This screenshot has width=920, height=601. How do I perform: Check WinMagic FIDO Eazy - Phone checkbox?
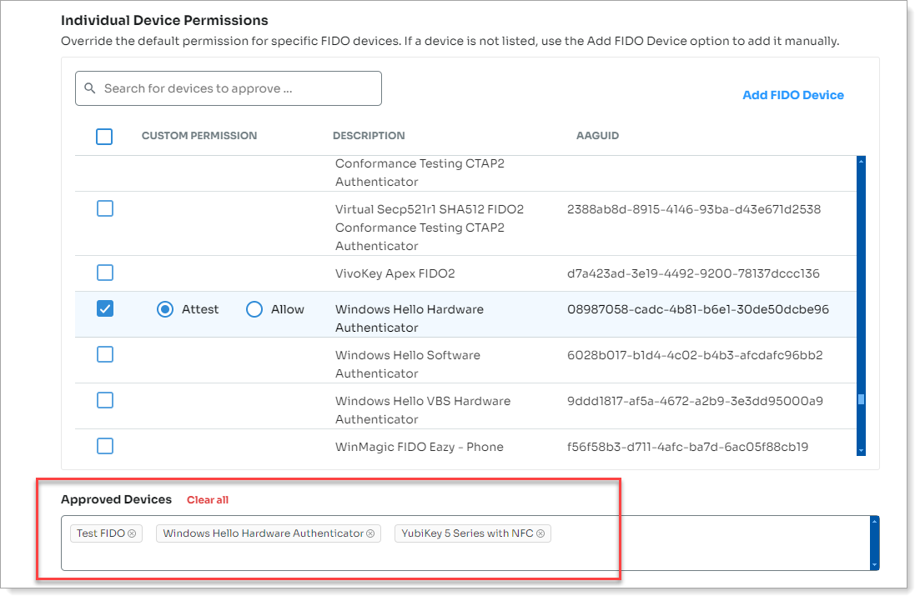click(105, 447)
